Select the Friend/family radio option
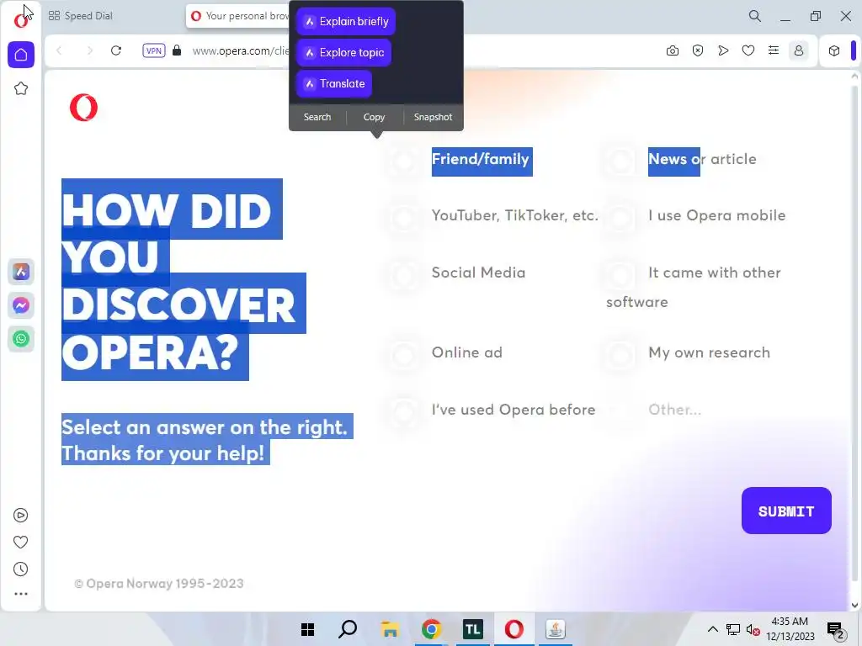This screenshot has height=646, width=862. 404,161
